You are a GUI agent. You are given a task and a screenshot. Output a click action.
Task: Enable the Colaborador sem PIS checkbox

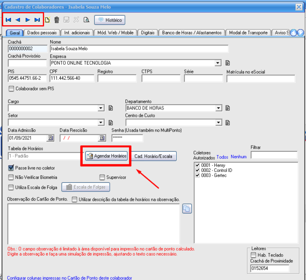[11, 89]
